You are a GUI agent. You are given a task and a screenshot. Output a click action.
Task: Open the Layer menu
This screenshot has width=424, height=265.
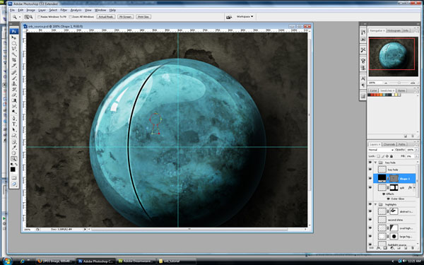(x=42, y=10)
